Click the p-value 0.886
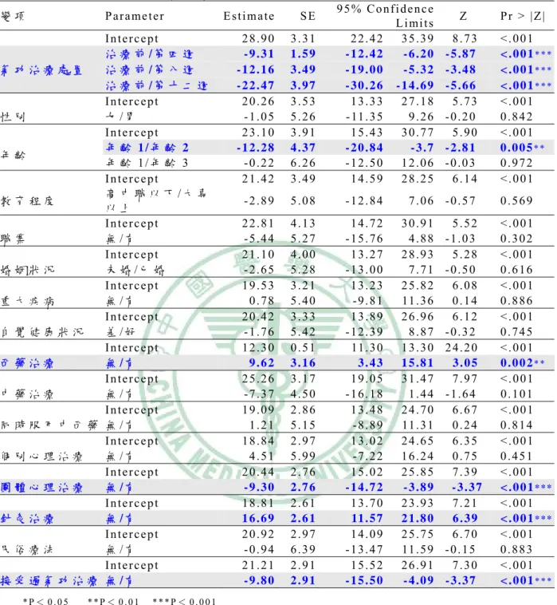The image size is (557, 605). pos(516,301)
